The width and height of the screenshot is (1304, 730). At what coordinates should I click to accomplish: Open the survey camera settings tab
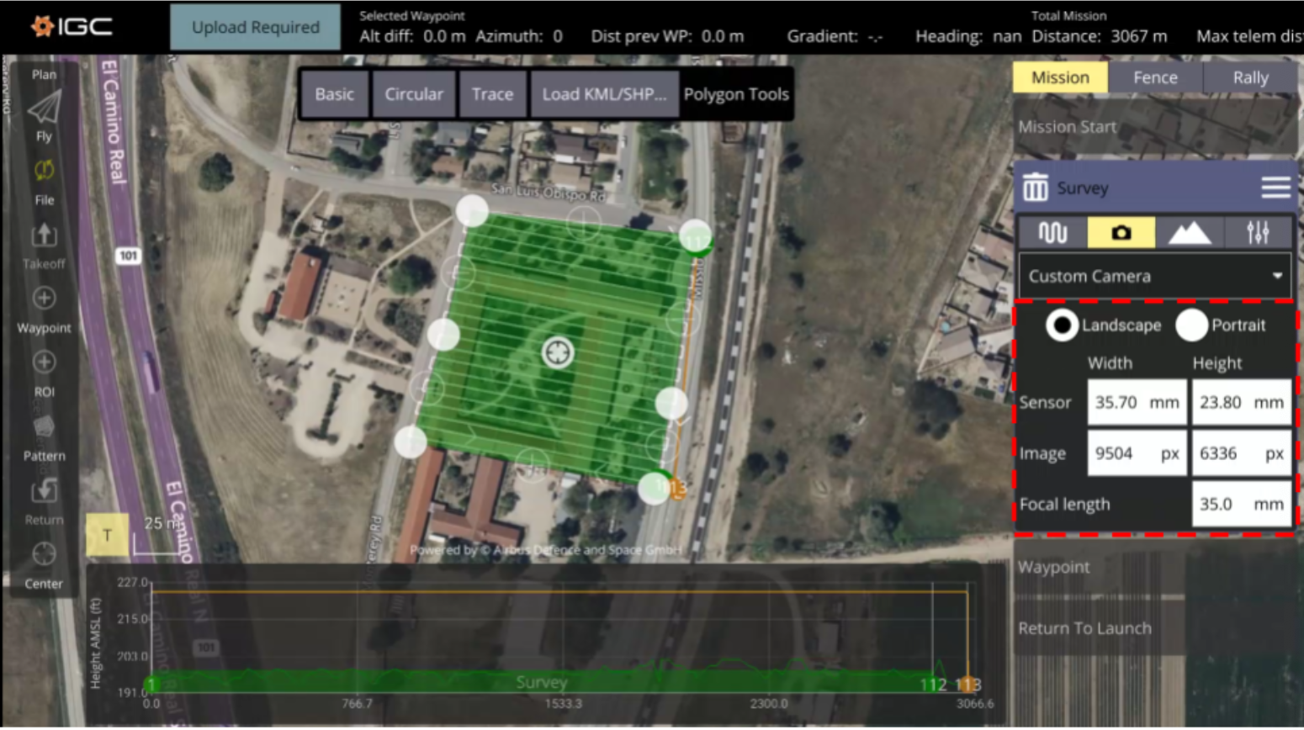pos(1120,233)
